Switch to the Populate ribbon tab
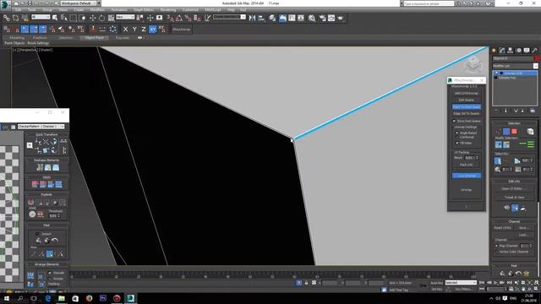Screen dimensions: 541x304 tap(122, 37)
